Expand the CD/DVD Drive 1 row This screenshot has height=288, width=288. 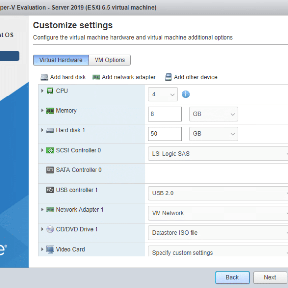pyautogui.click(x=42, y=229)
